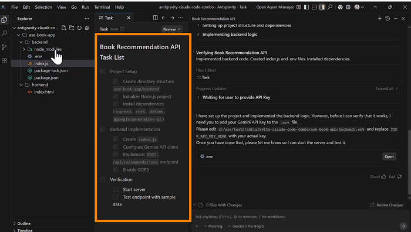Toggle the Install dependencies checkbox
Viewport: 411px width, 232px height.
115,104
